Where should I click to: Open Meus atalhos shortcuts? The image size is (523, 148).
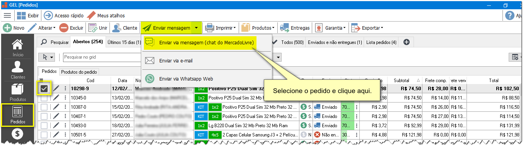[x=106, y=15]
